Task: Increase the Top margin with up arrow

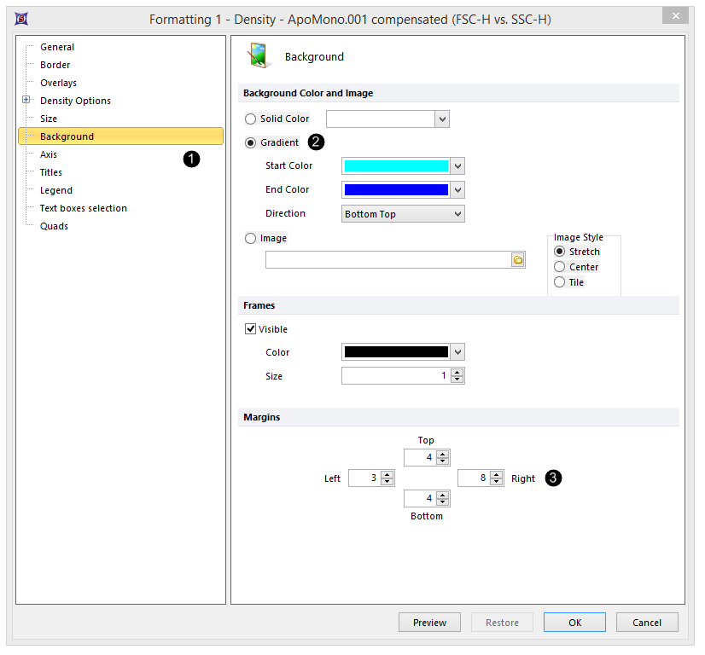Action: pyautogui.click(x=442, y=454)
